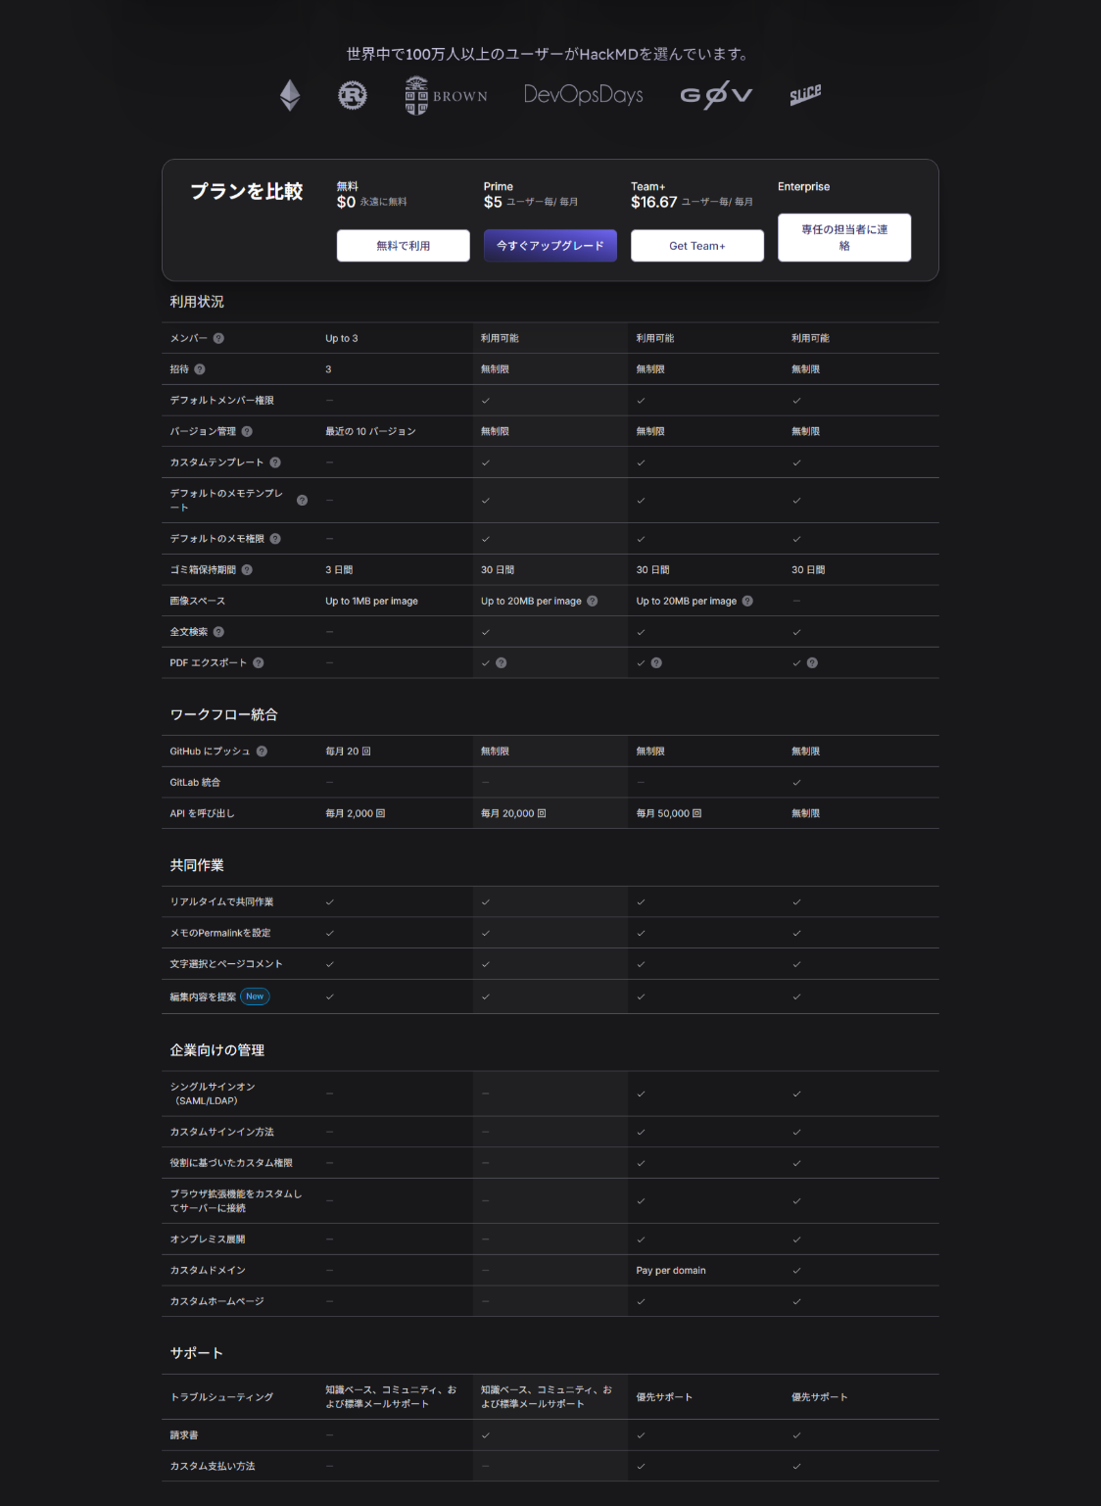The image size is (1101, 1506).
Task: Click the Brown university logo
Action: [446, 96]
